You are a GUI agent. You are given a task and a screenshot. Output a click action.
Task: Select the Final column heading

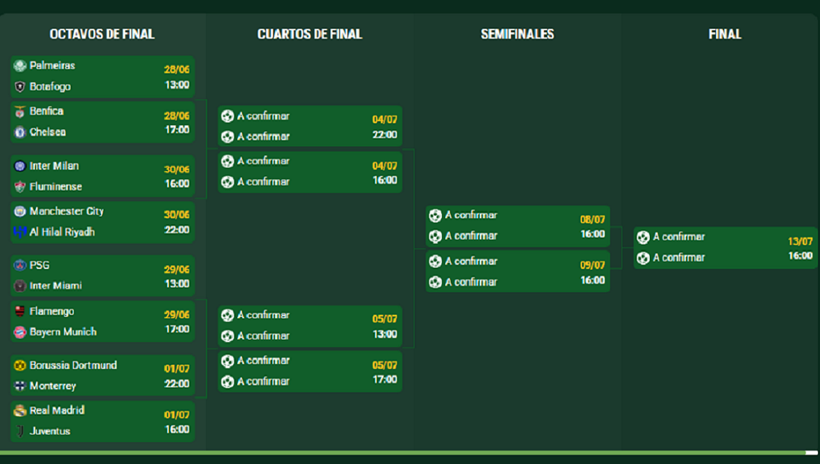point(725,34)
